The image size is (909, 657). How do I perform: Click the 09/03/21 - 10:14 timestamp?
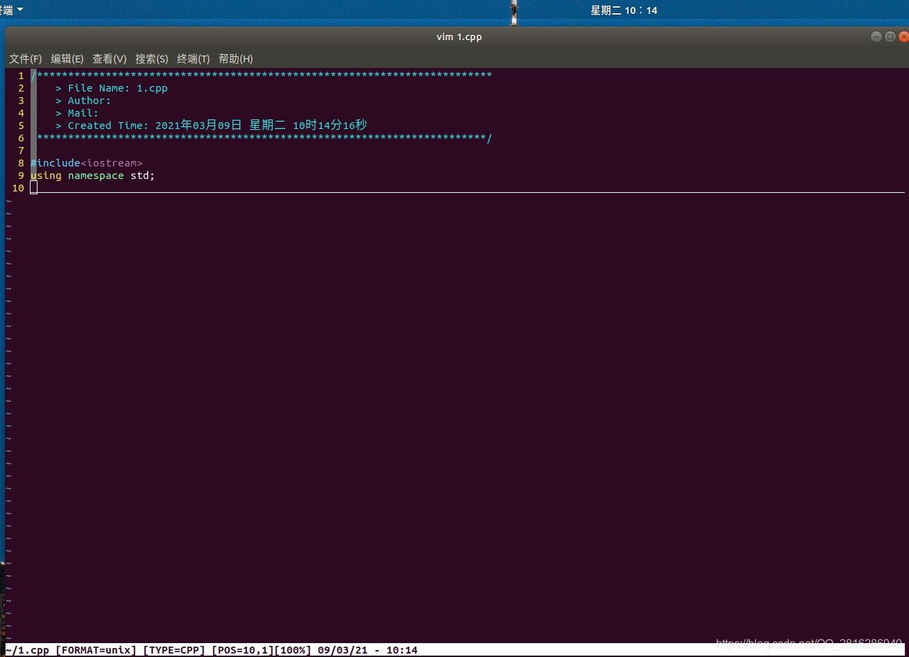tap(368, 650)
